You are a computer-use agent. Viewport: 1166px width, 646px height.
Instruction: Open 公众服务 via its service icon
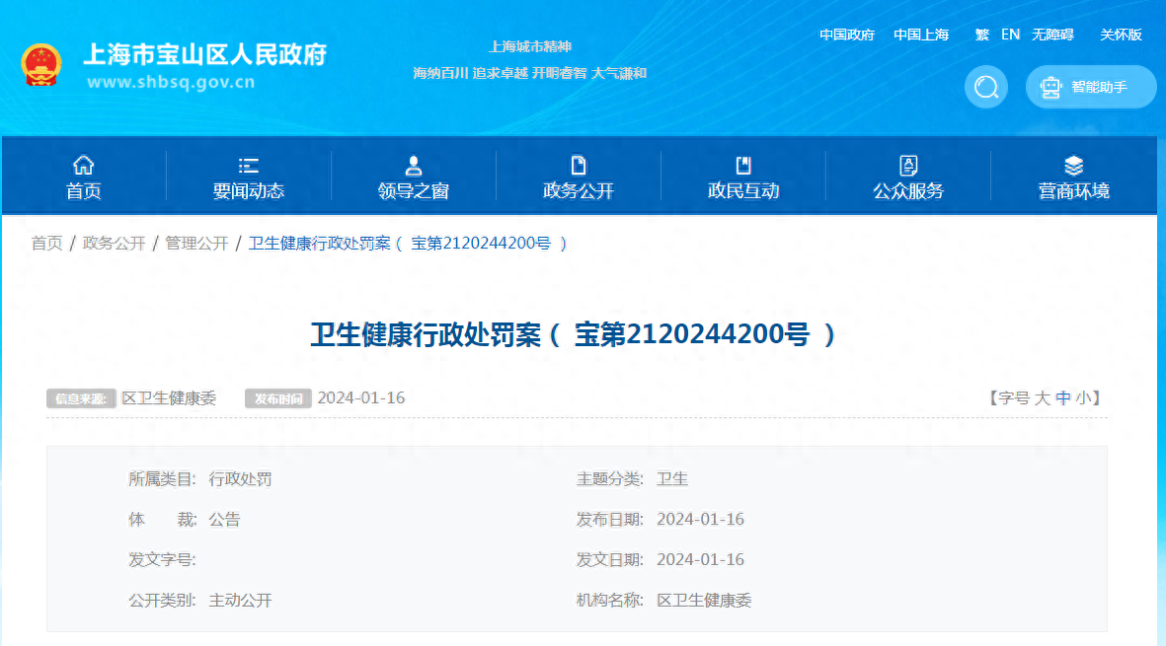coord(908,164)
